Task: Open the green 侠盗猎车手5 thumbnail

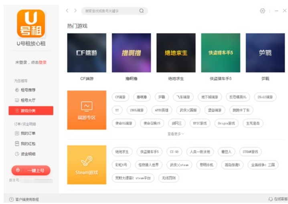Action: click(221, 53)
